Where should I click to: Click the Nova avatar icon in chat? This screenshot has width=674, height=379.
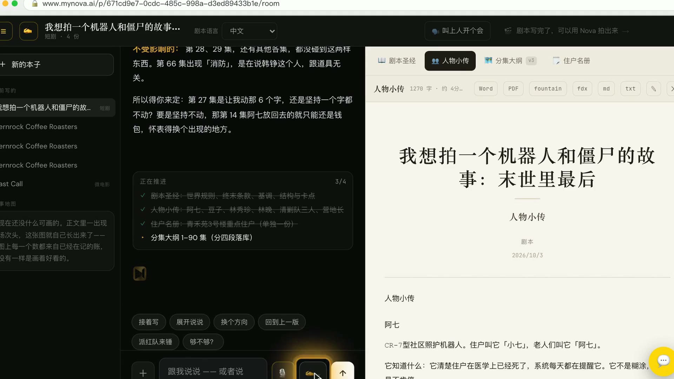point(140,274)
